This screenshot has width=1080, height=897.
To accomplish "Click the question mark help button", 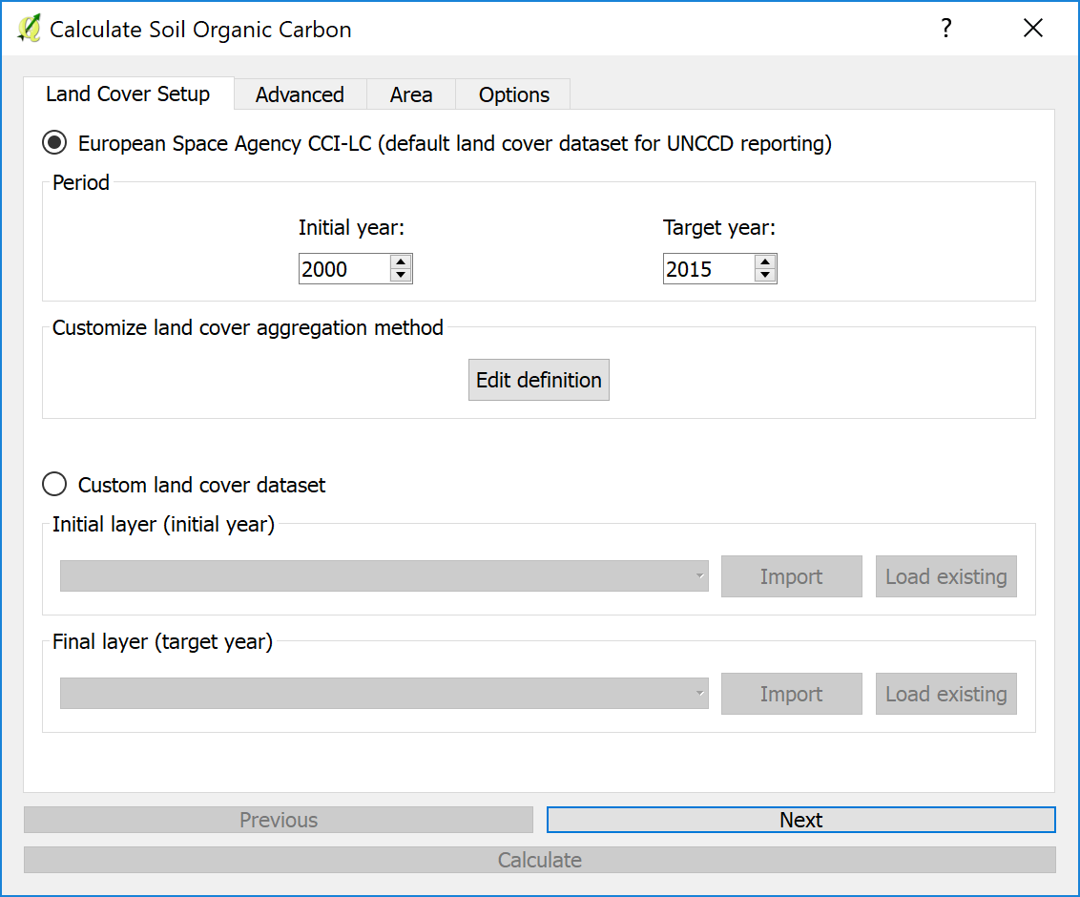I will pyautogui.click(x=945, y=29).
